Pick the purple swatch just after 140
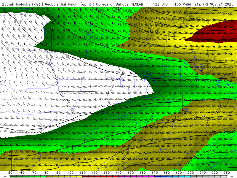Viewport: 237px width, 178px height. 121,176
